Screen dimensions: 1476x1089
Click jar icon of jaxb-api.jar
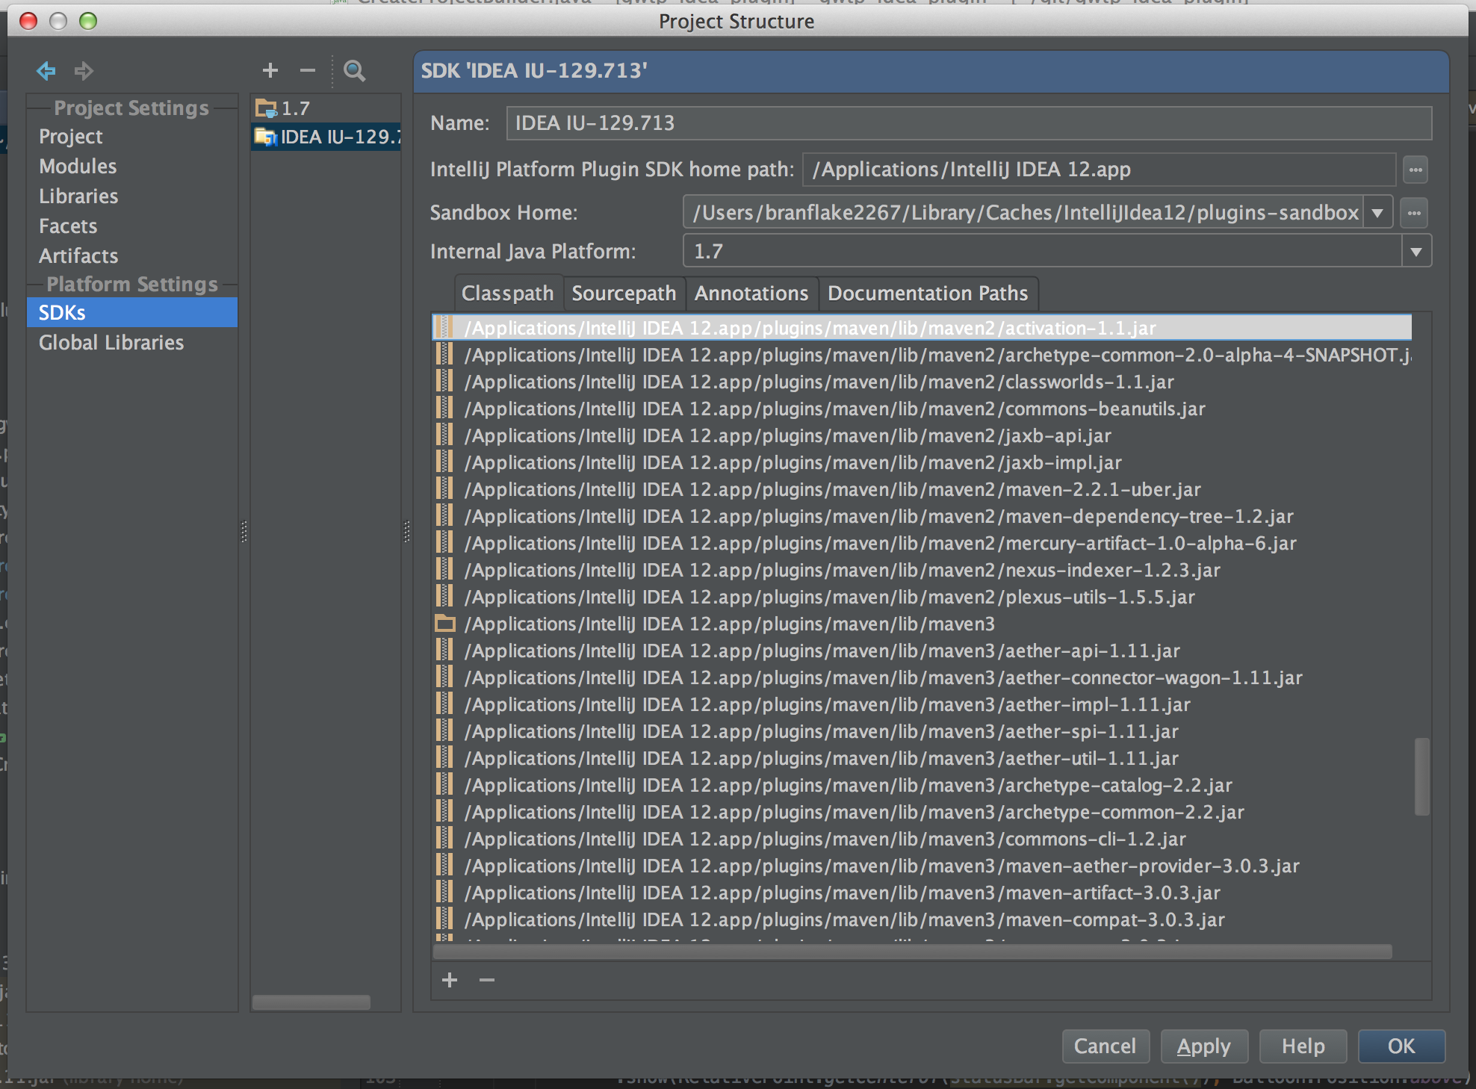coord(445,435)
